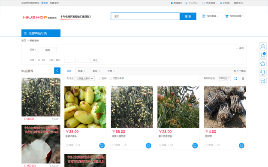Sort by 新品 new items tab
Screen dimensions: 268x167
coord(96,71)
